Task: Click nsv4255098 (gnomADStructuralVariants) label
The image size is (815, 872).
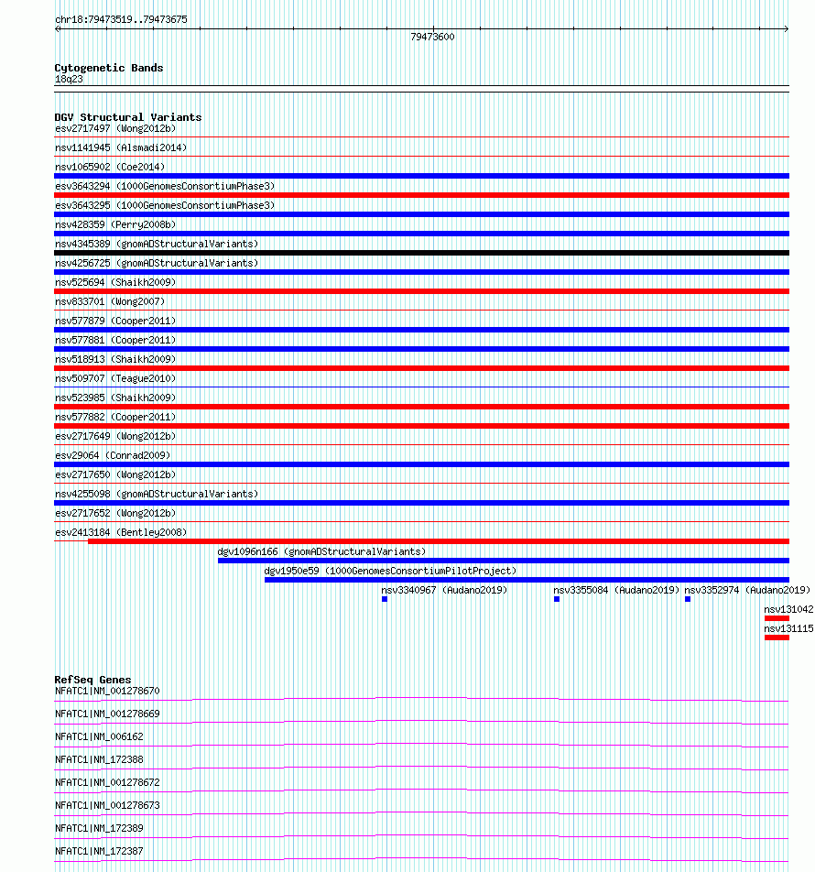Action: click(157, 495)
